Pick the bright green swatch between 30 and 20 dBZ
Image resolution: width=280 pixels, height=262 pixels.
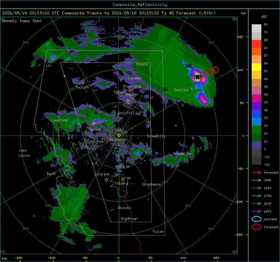pyautogui.click(x=256, y=130)
